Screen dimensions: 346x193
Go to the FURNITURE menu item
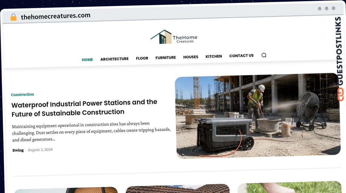tap(166, 58)
